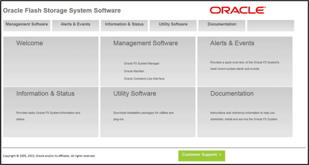Switch to the Alerts & Events tab

pos(76,25)
